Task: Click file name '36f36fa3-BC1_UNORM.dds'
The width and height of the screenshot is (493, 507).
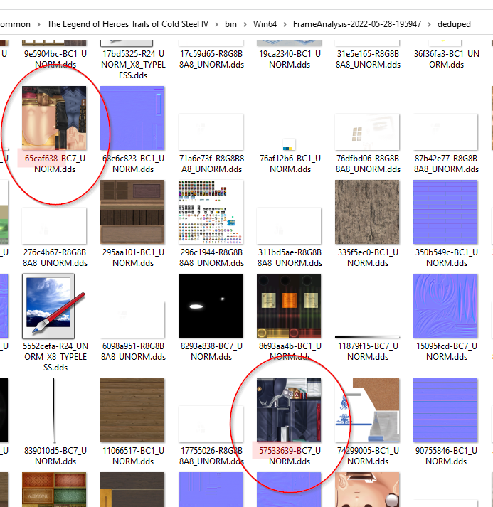Action: click(x=447, y=59)
